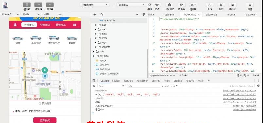Expand the logs folder

click(96, 25)
